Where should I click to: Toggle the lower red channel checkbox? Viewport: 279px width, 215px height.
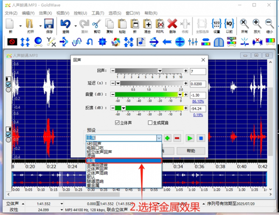8,135
